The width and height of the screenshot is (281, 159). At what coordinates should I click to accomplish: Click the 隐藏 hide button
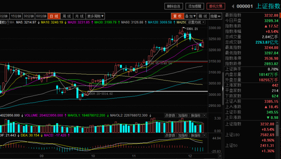[x=215, y=16]
